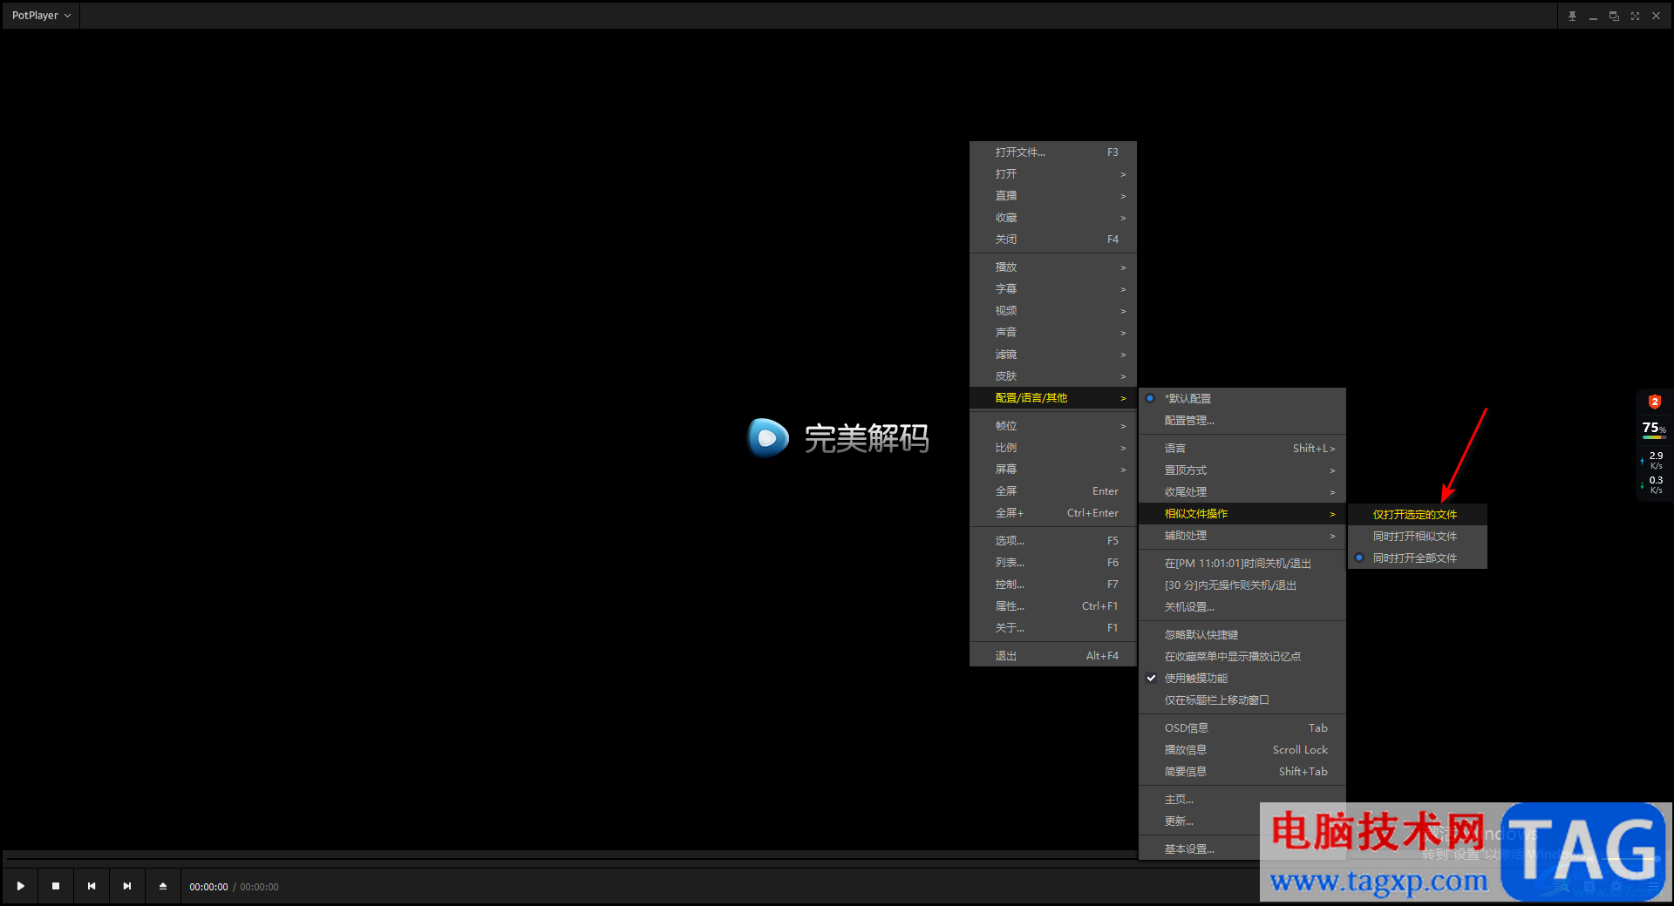Click the 75% monitor widget
This screenshot has width=1674, height=906.
pyautogui.click(x=1654, y=429)
